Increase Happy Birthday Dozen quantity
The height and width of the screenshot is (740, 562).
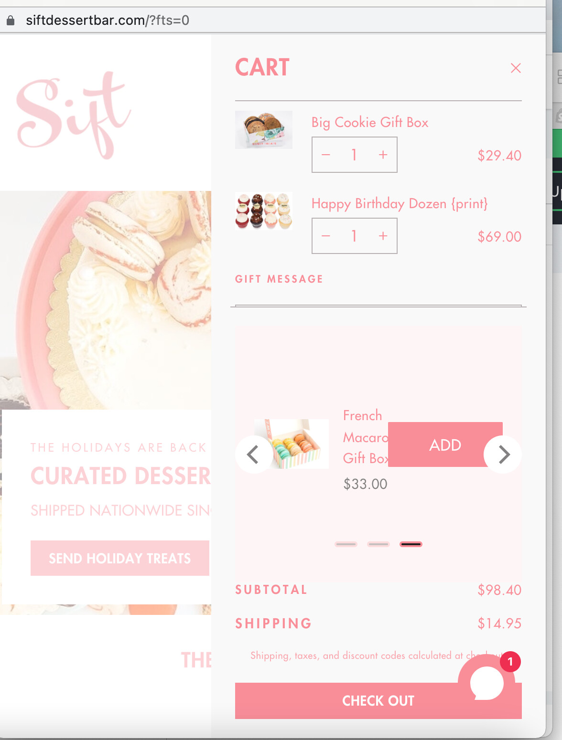tap(383, 236)
